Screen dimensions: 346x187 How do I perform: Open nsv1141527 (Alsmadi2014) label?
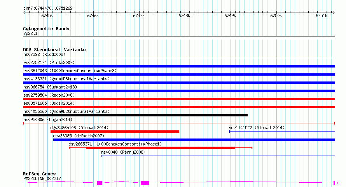tap(257, 128)
